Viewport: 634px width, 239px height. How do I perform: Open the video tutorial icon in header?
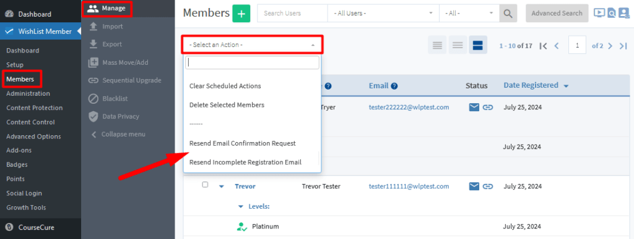point(599,13)
